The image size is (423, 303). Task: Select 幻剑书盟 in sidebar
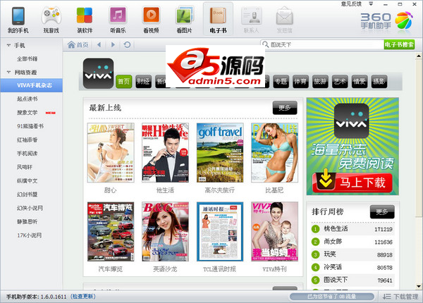tap(27, 194)
